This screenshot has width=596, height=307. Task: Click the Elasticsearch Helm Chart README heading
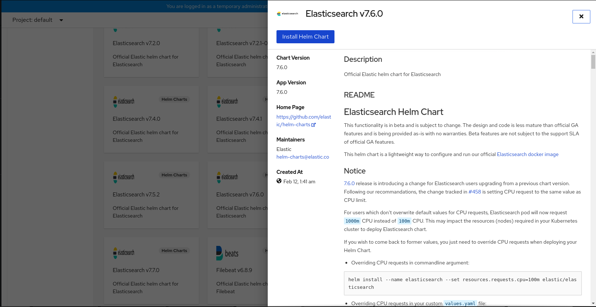[394, 112]
